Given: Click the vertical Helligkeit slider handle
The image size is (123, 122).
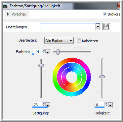Looking at the screenshot, I should (x=102, y=77).
